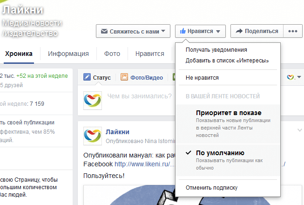Choose Не нравится from the dropdown menu
Viewport: 304px width, 205px height.
202,78
